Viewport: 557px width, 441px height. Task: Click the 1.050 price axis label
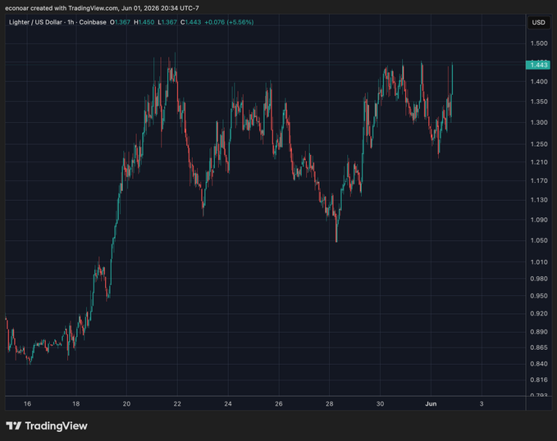click(539, 240)
